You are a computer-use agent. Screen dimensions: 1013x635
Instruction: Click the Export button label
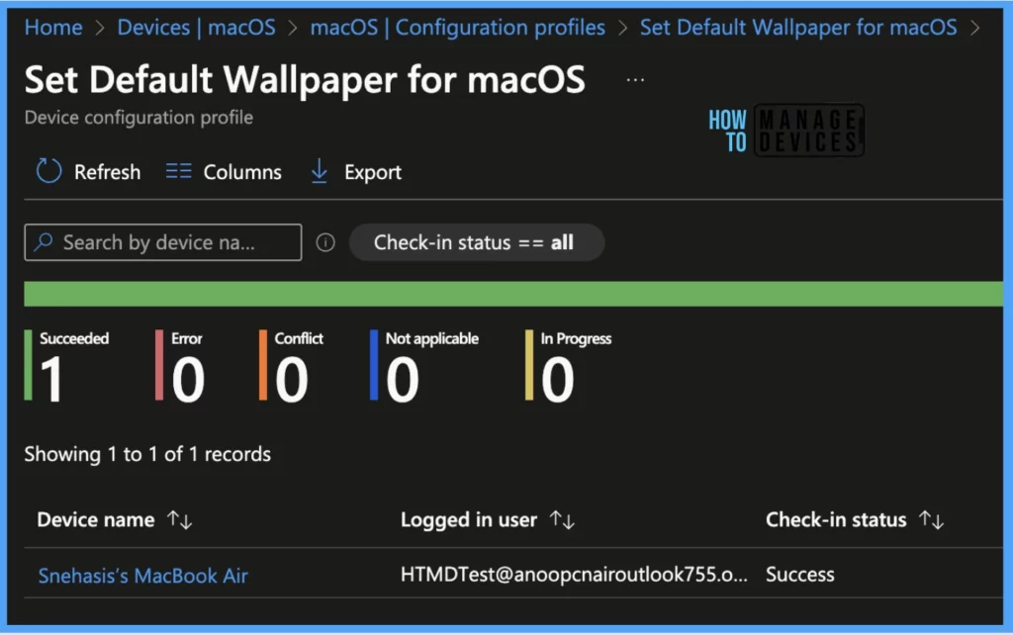tap(373, 172)
